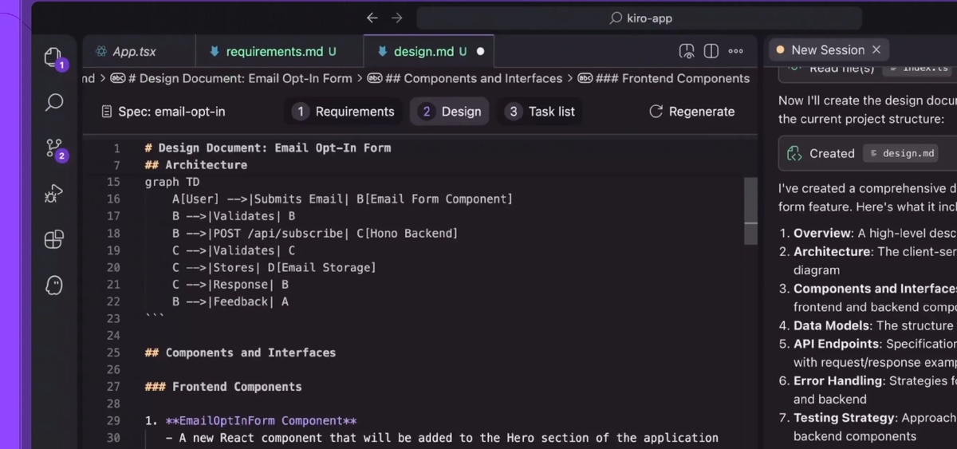Open the design.md chip in Created message
The height and width of the screenshot is (449, 957).
[900, 153]
